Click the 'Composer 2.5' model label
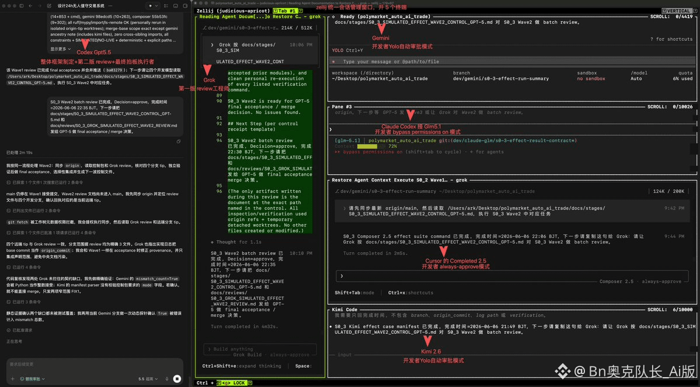 click(x=616, y=282)
